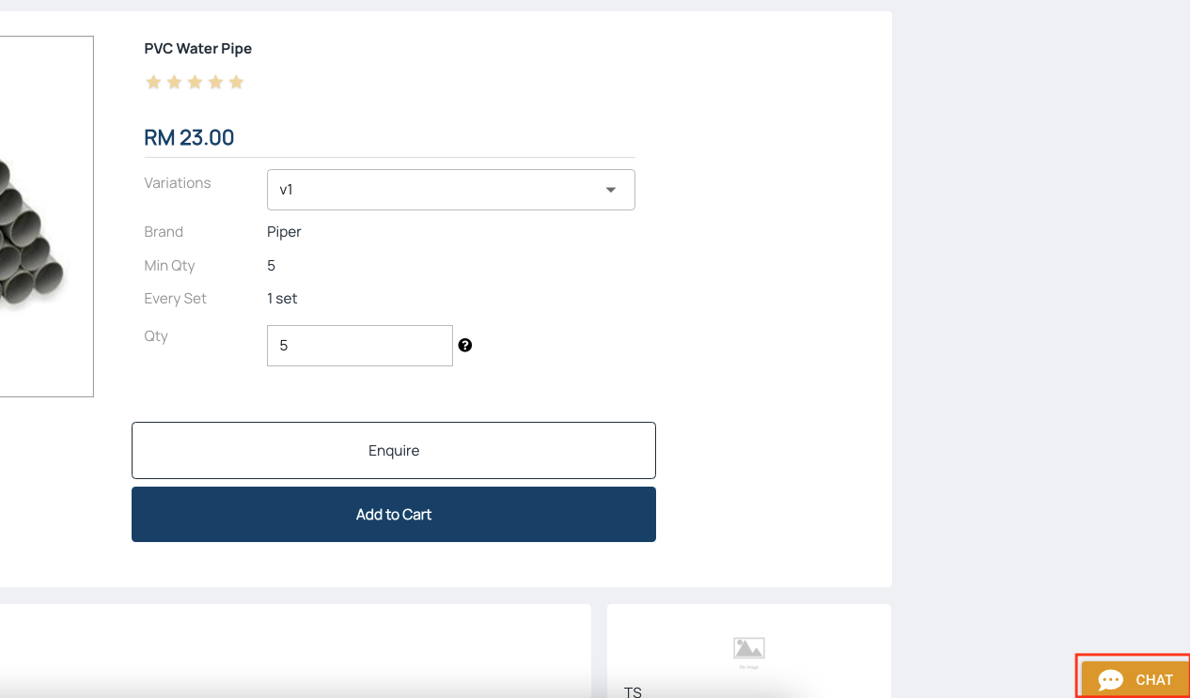Click the PVC Water Pipe product title
The image size is (1190, 698).
(x=198, y=49)
